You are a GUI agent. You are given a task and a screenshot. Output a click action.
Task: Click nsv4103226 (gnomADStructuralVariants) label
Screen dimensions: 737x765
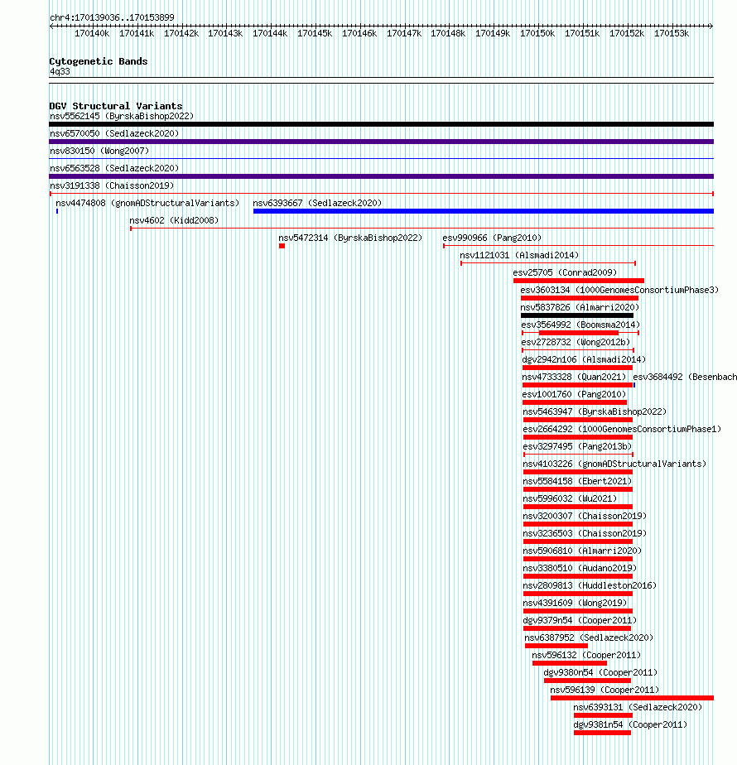coord(614,464)
